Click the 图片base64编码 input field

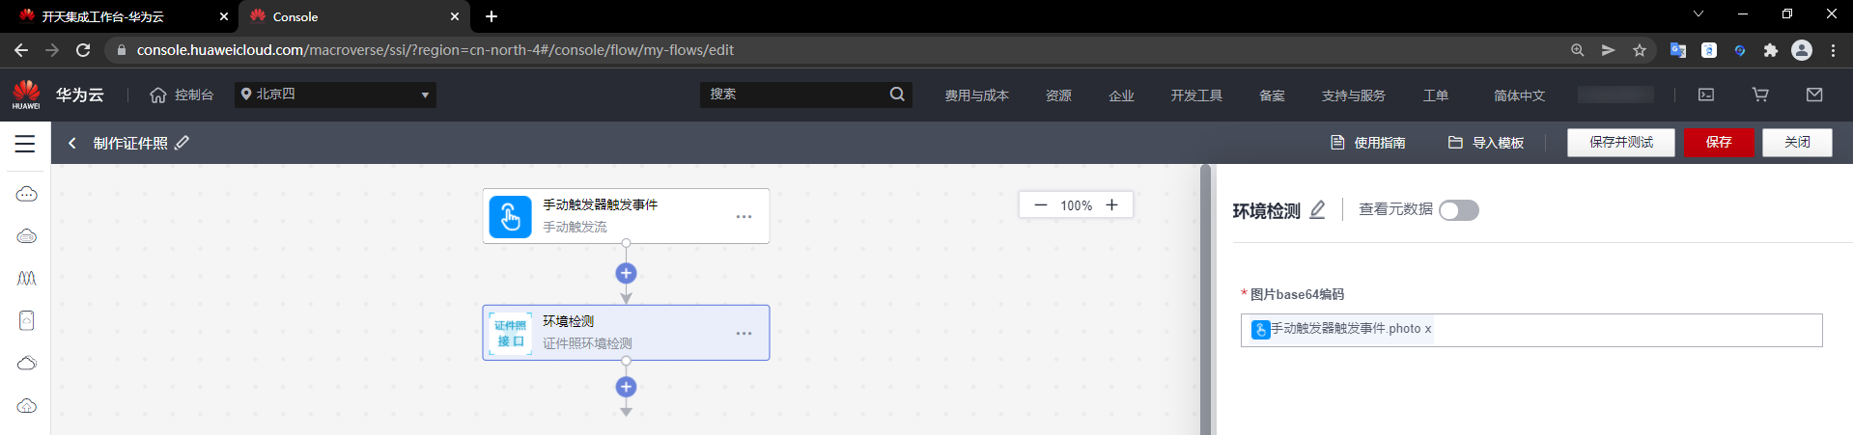click(x=1531, y=330)
